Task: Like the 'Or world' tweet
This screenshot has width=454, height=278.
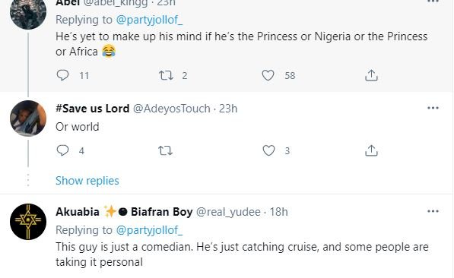Action: click(268, 150)
